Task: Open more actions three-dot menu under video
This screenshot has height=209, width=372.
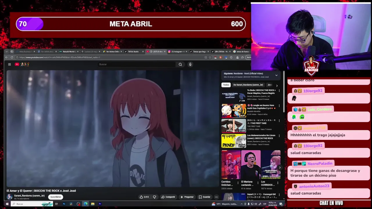Action: (216, 197)
